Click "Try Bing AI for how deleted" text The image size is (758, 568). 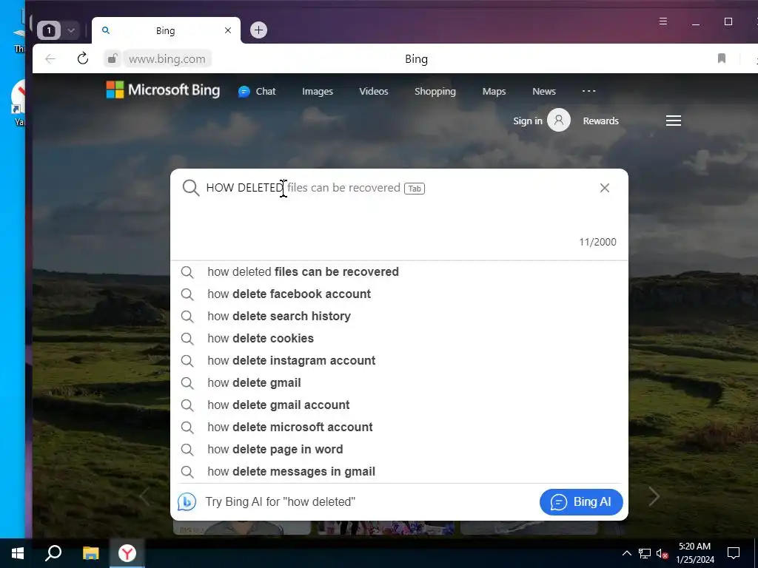click(x=280, y=502)
